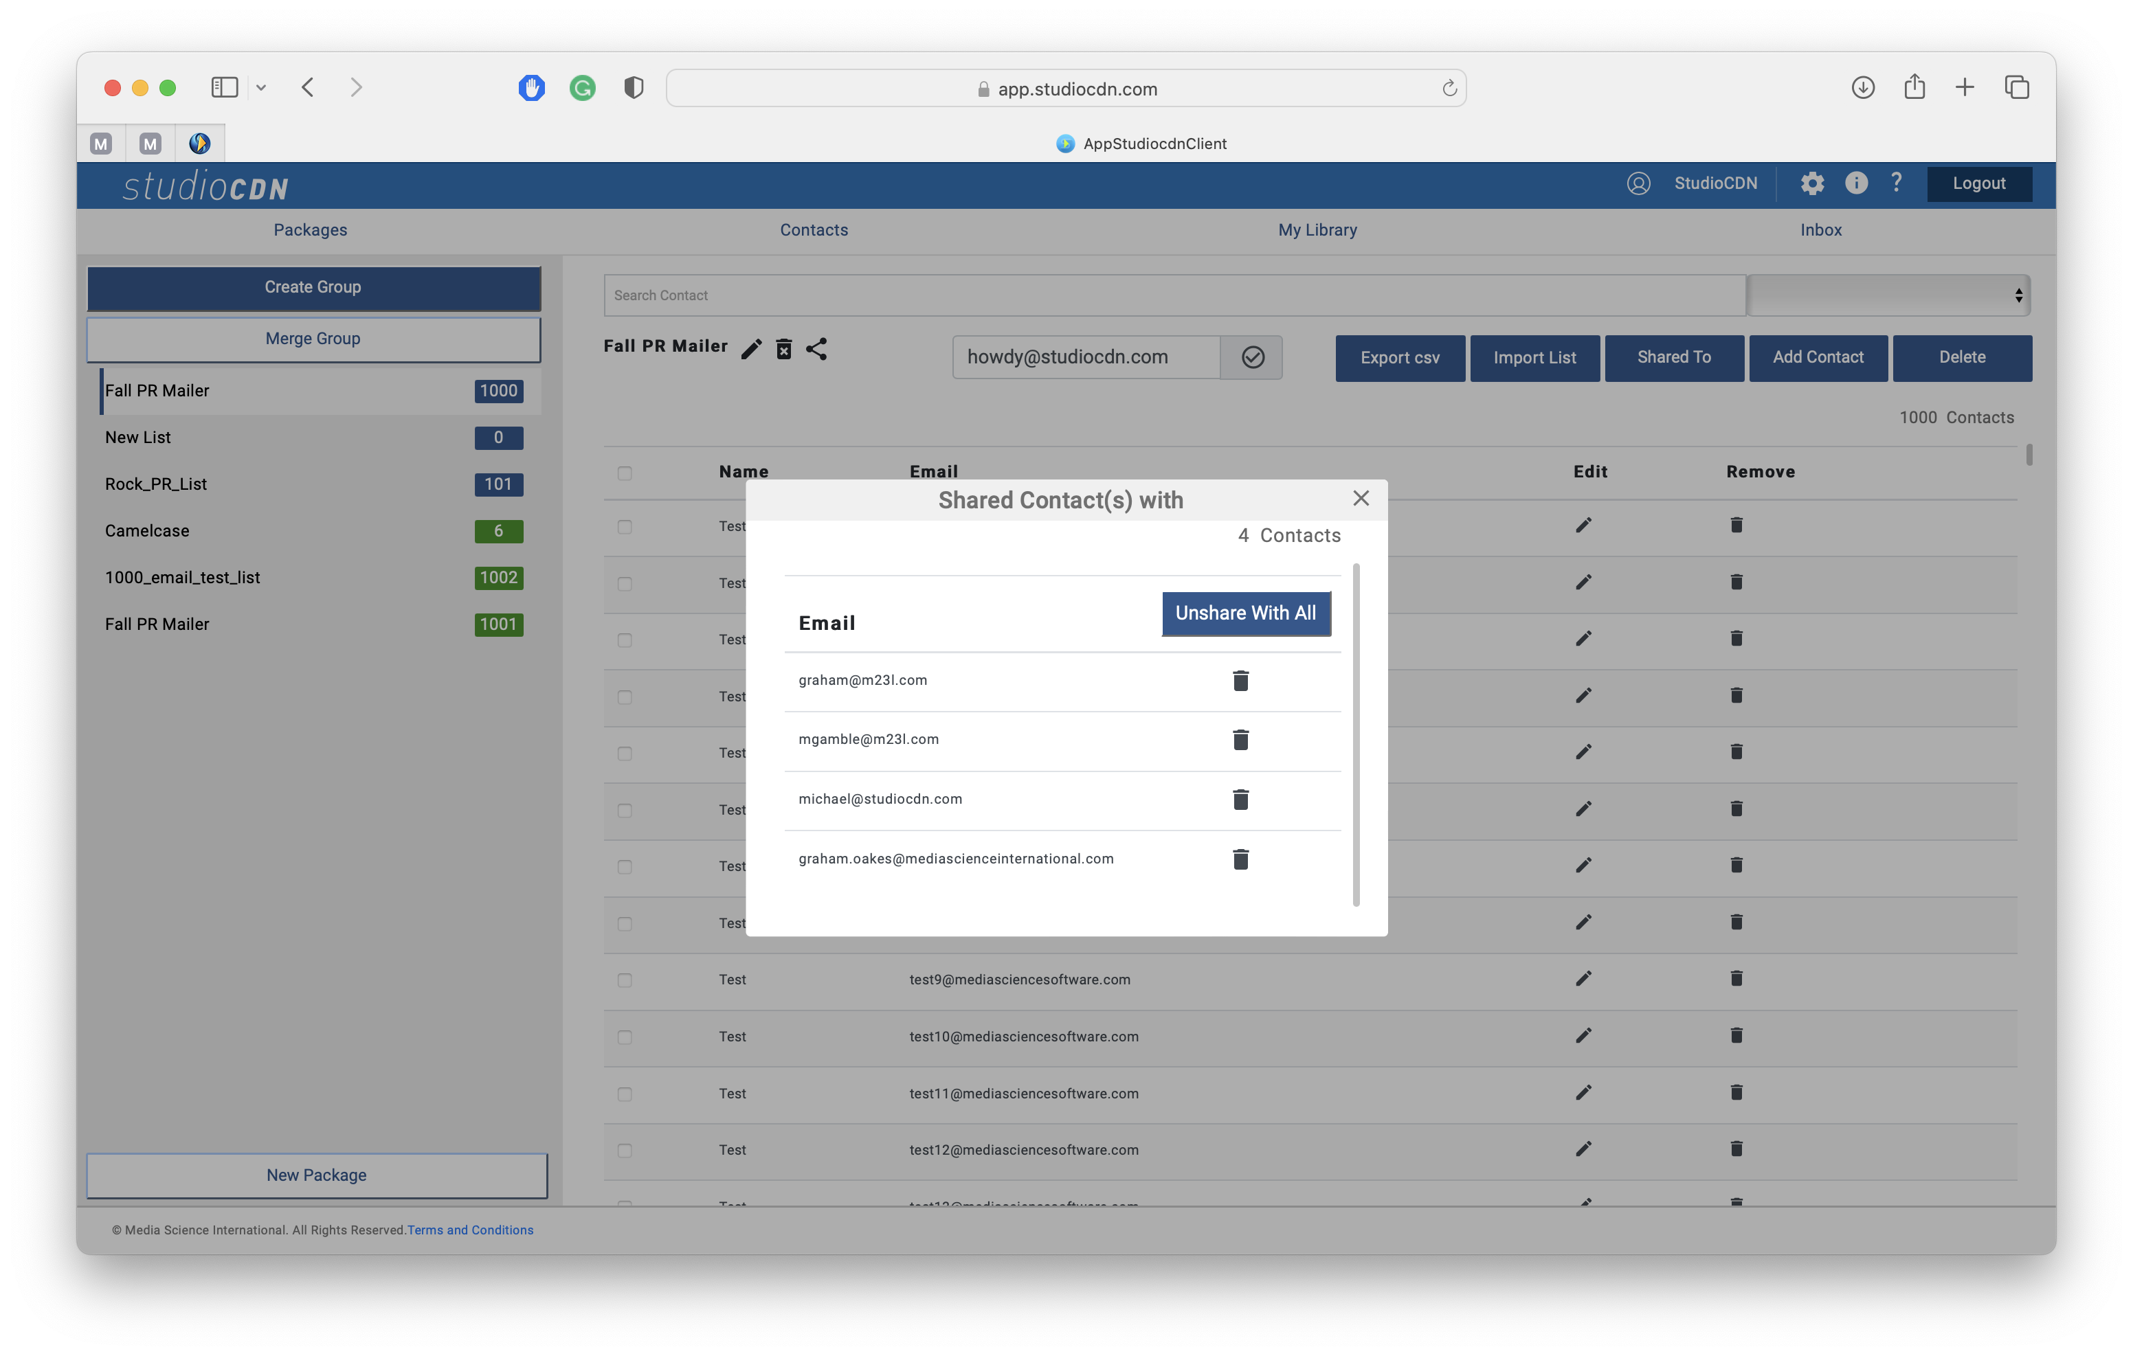Open Terms and Conditions link

470,1230
